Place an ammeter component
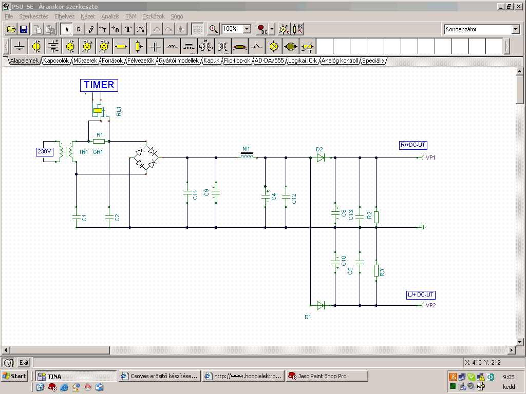This screenshot has height=394, width=526. coord(104,46)
